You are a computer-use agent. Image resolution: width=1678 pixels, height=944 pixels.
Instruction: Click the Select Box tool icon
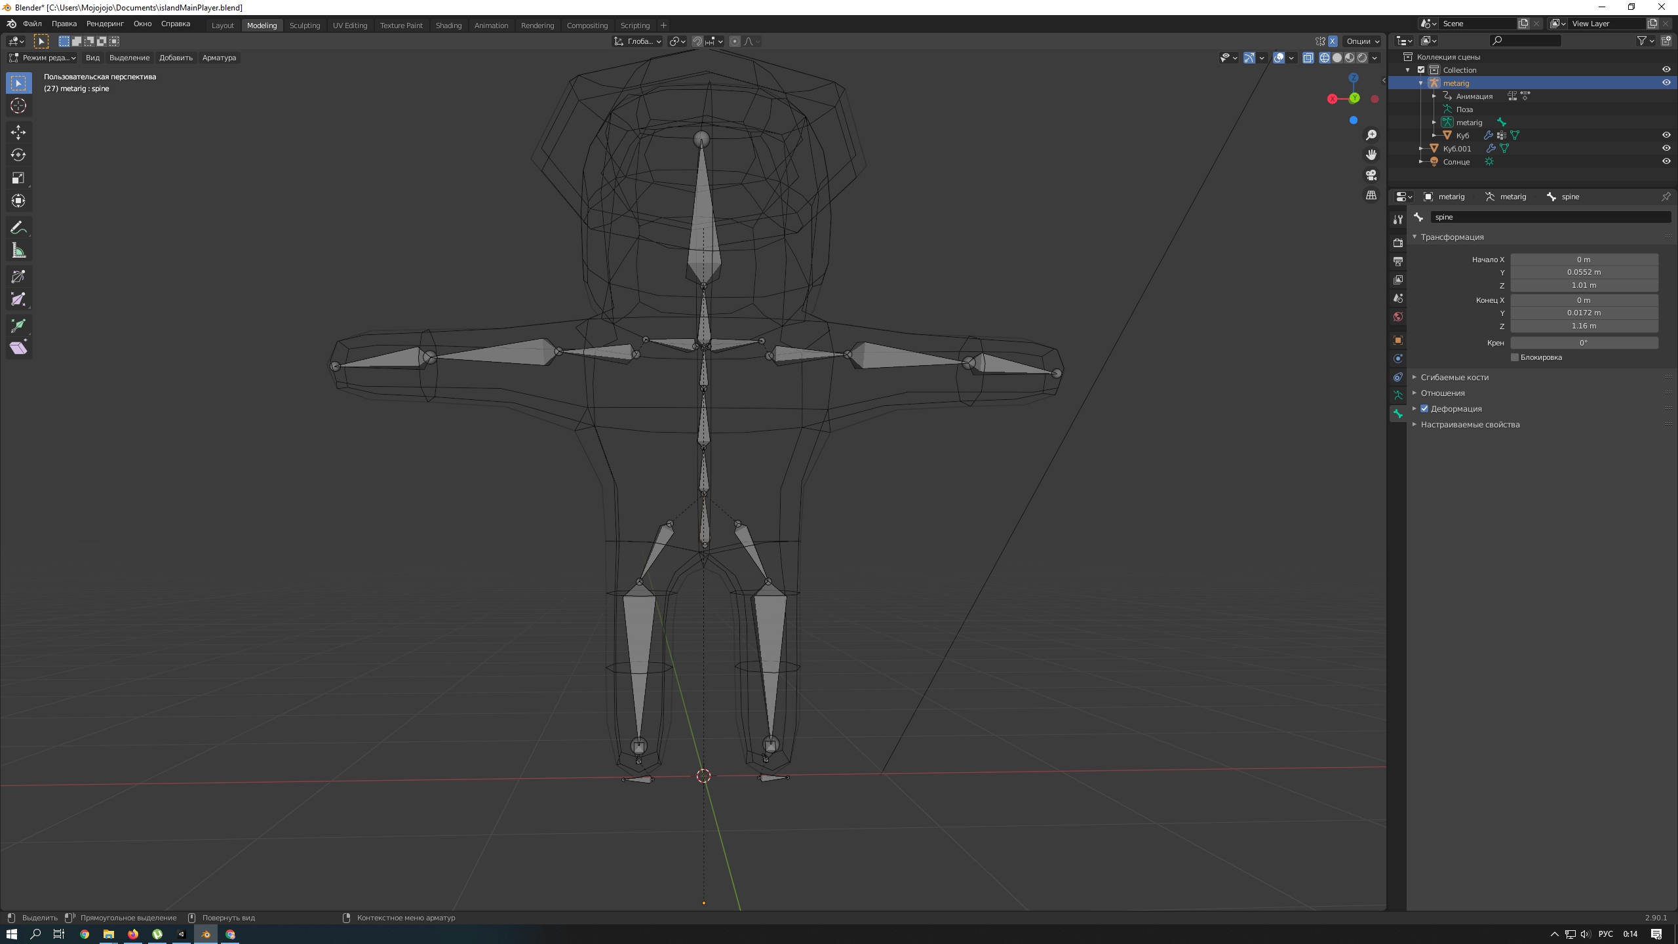pyautogui.click(x=18, y=83)
